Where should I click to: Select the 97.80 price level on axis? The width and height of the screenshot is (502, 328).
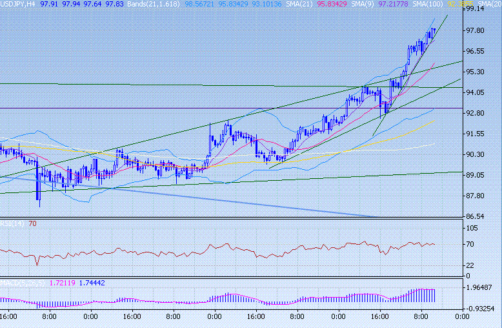(476, 30)
